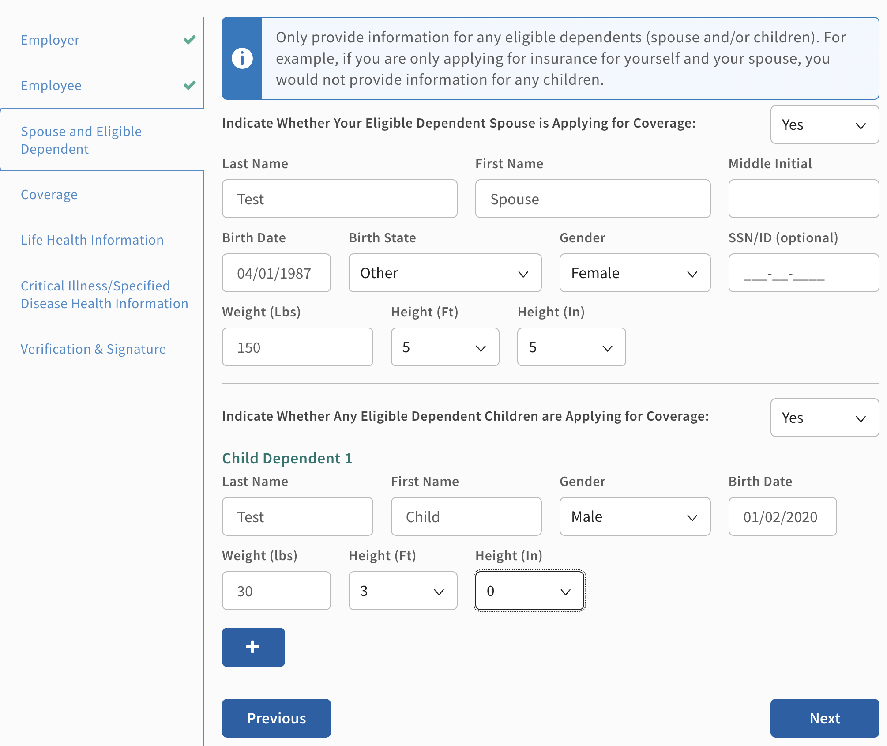Screen dimensions: 887x746
Task: Open the spouse Gender dropdown showing Female
Action: coord(634,273)
